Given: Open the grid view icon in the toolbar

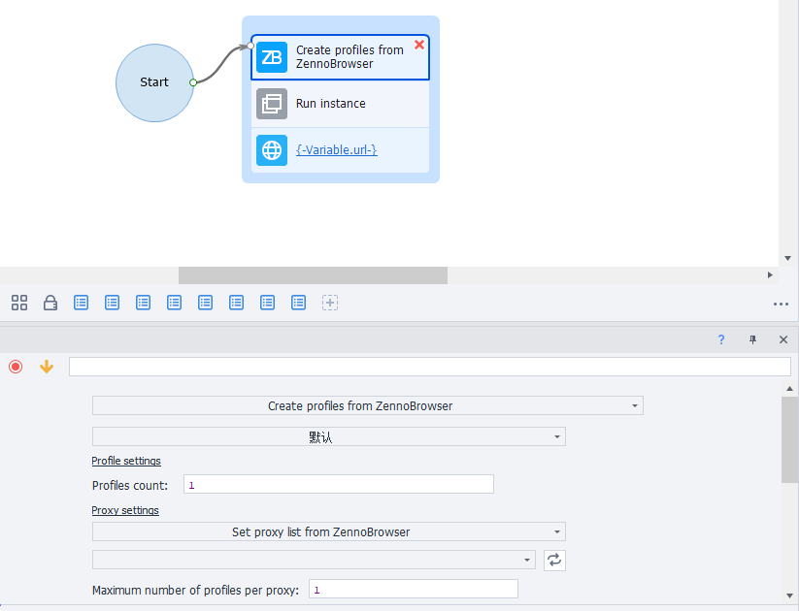Looking at the screenshot, I should pyautogui.click(x=19, y=303).
